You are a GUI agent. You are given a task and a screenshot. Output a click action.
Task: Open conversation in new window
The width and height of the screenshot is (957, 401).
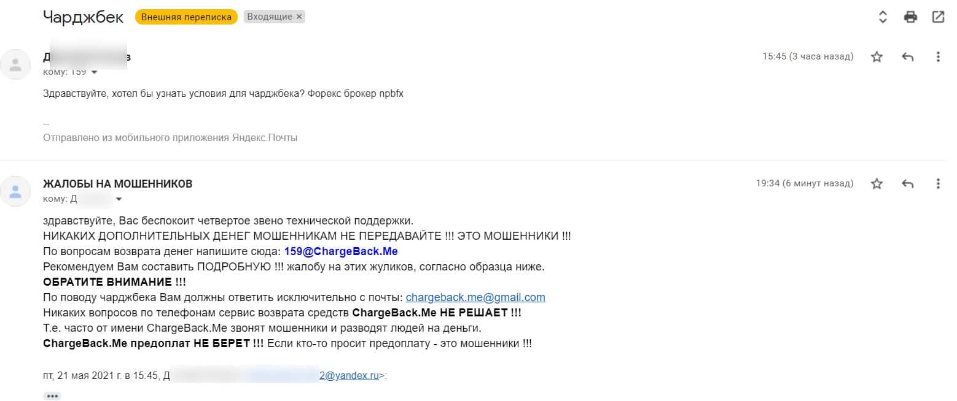[x=938, y=17]
